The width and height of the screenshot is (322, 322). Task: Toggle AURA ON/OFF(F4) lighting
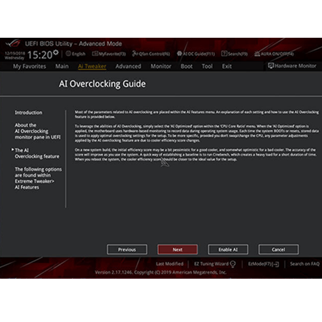click(x=274, y=54)
